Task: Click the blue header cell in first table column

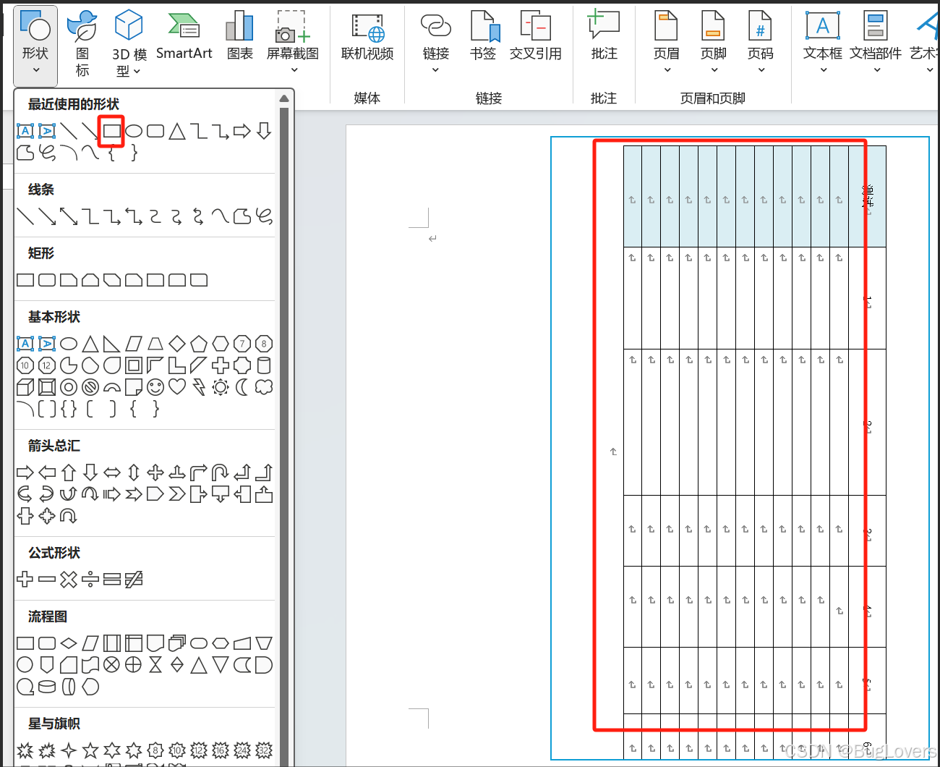Action: click(x=633, y=196)
